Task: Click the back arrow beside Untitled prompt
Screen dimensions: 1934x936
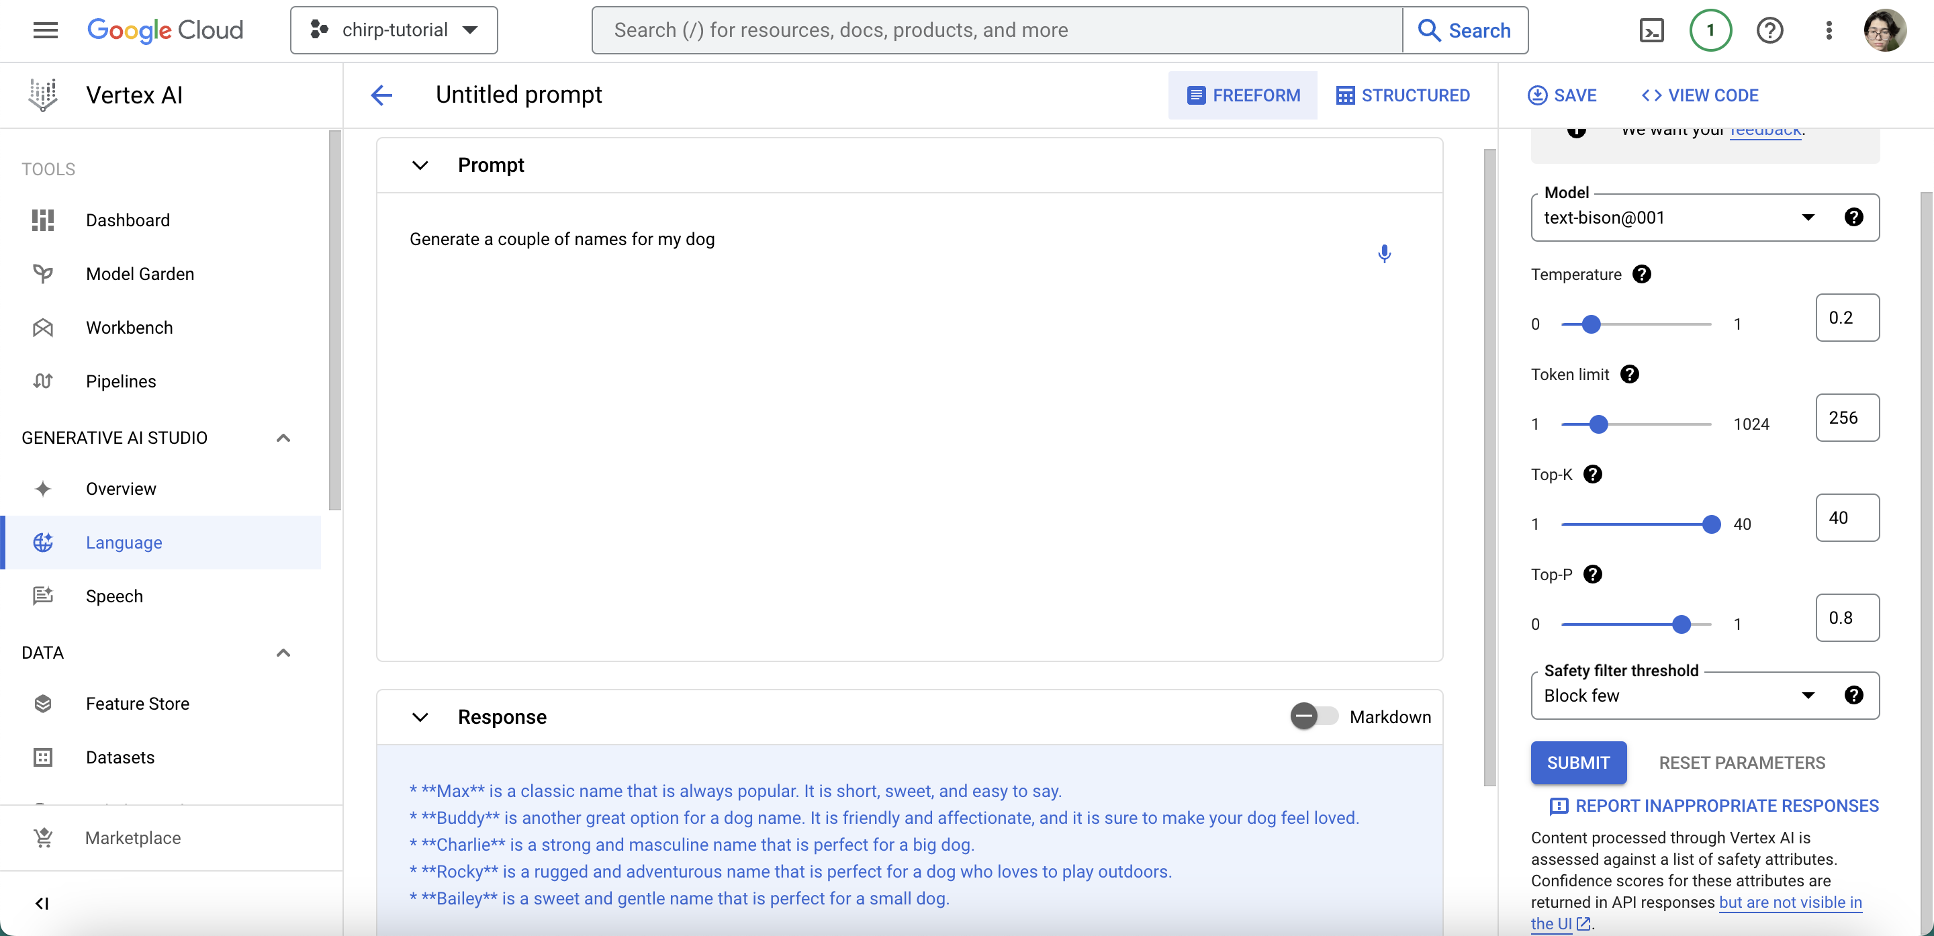Action: [x=381, y=95]
